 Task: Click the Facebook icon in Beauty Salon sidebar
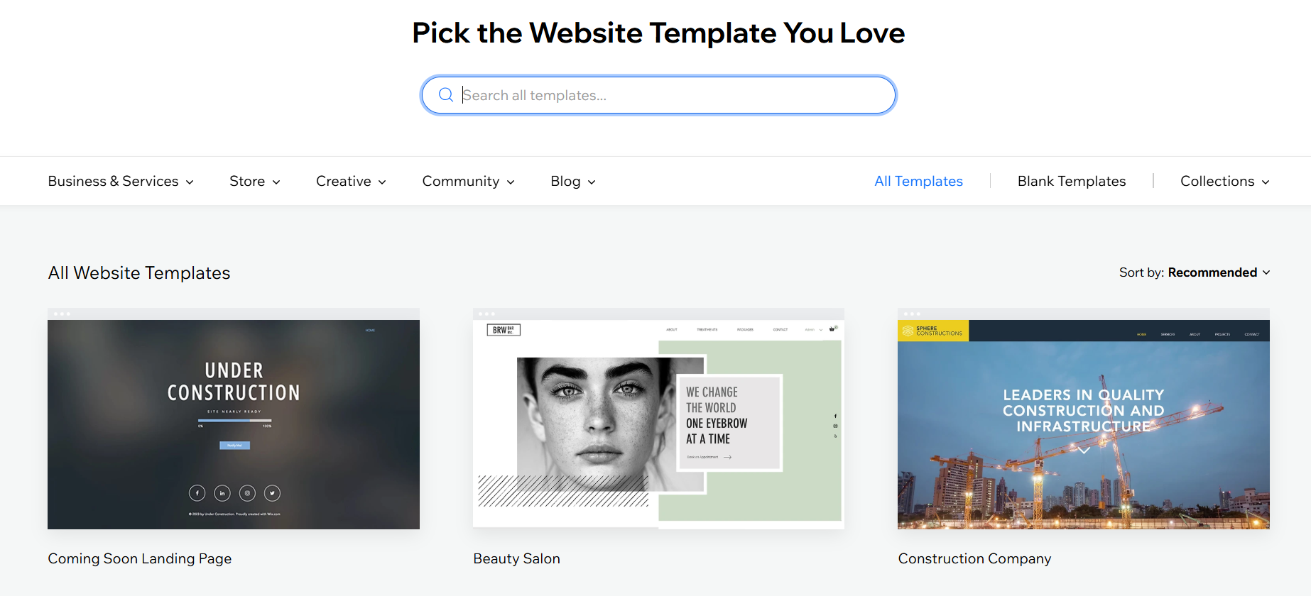click(x=835, y=416)
